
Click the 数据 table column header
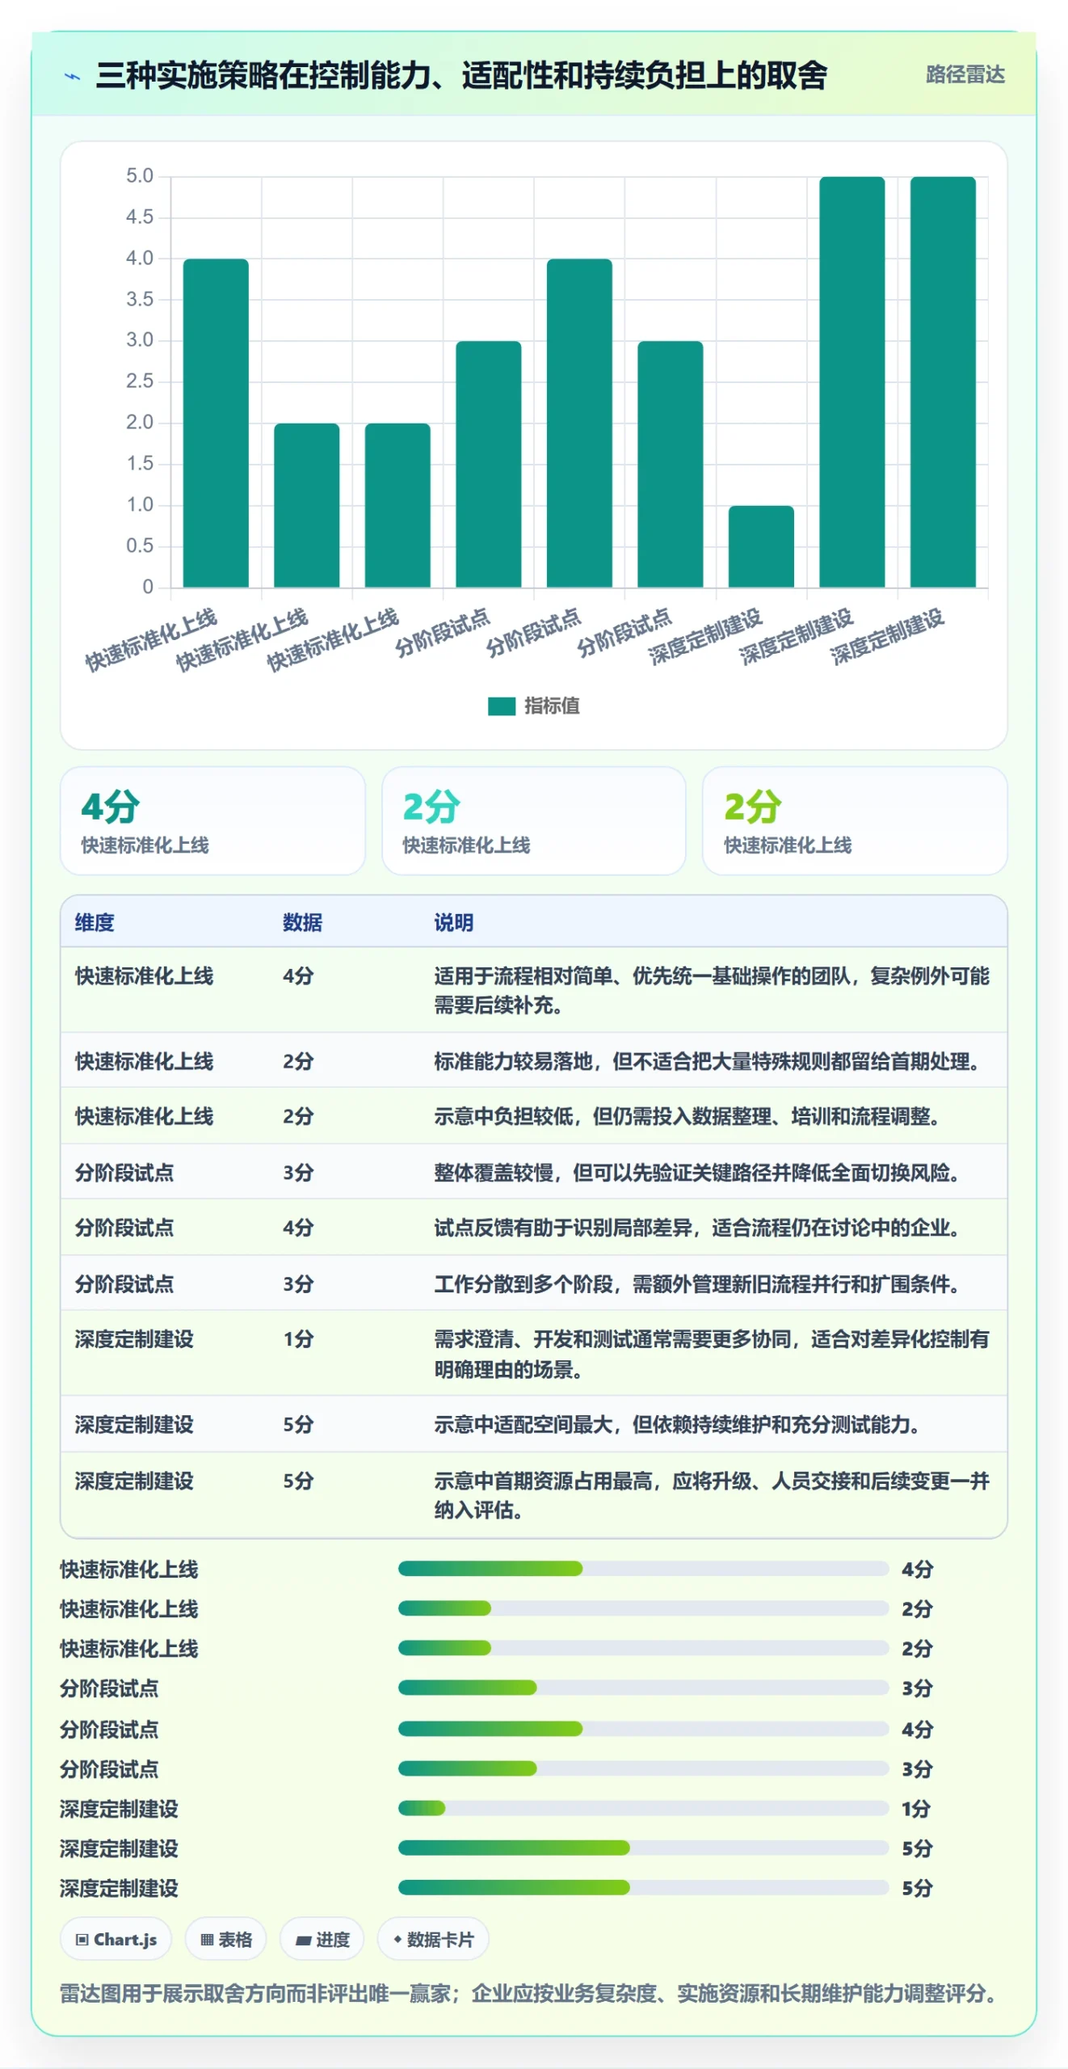tap(302, 922)
